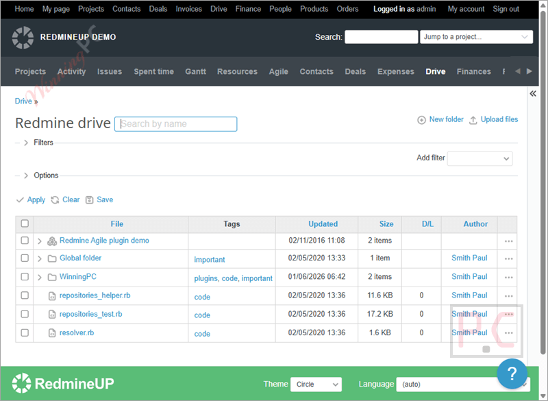Screen dimensions: 548x401
Task: Check the WinningPC row checkbox
Action: (x=25, y=276)
